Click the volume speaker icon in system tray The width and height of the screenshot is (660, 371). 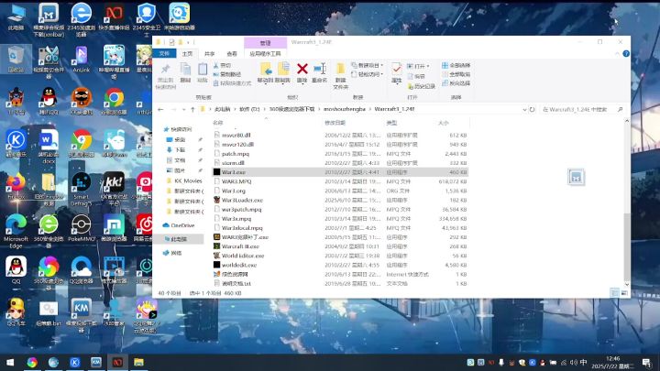[x=573, y=362]
